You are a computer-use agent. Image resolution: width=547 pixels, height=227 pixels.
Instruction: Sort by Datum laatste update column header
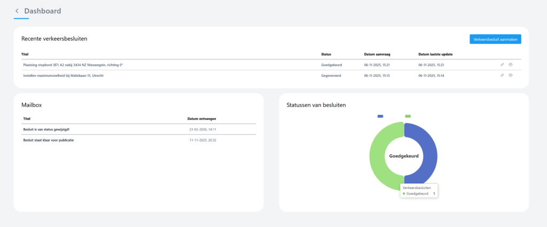pyautogui.click(x=436, y=54)
